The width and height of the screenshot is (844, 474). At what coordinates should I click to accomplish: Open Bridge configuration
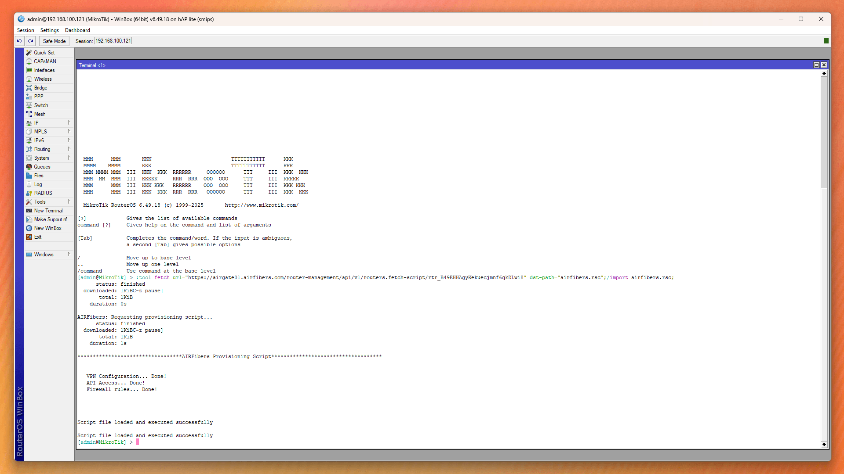point(40,88)
